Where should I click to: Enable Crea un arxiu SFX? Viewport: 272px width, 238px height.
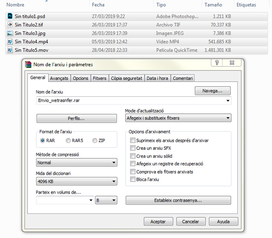coord(133,148)
